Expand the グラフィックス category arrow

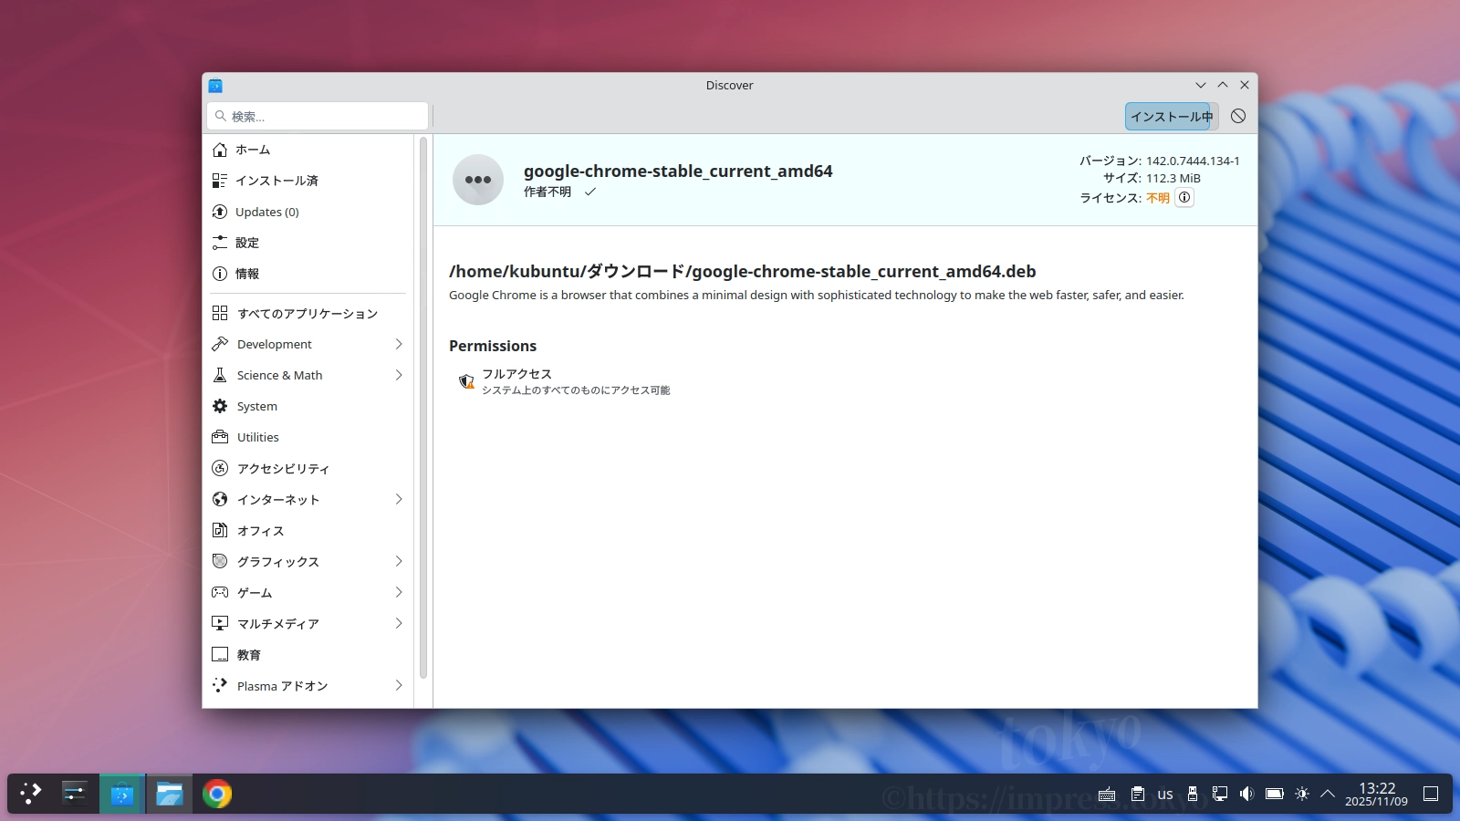tap(399, 561)
